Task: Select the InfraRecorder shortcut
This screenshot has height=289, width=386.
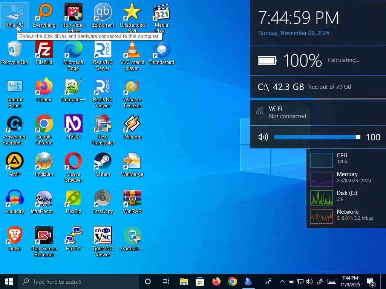Action: click(44, 202)
